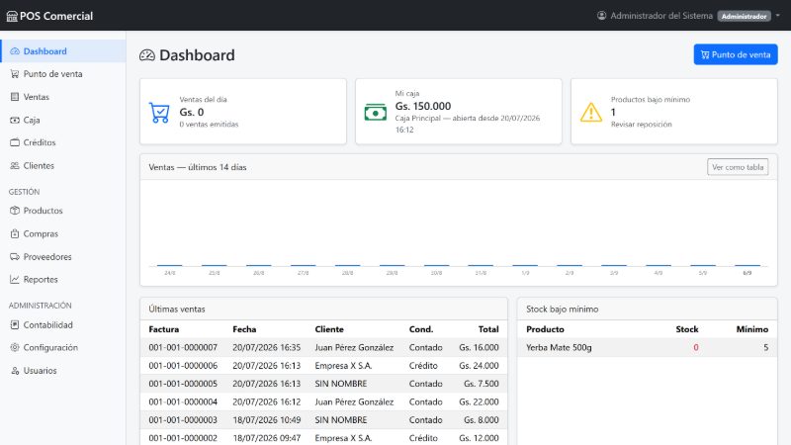Open the Productos bajo mínimo card
This screenshot has width=791, height=445.
click(674, 112)
